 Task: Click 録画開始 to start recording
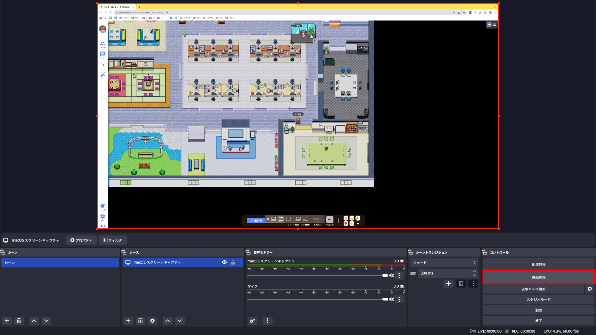pos(539,277)
